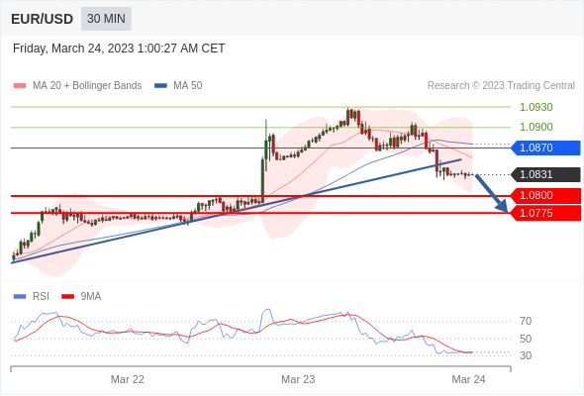Select the MA 20 + Bollinger Bands label

click(x=87, y=86)
